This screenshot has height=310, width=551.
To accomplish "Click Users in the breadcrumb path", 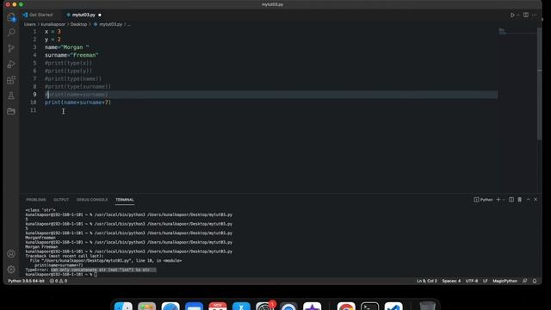I will pyautogui.click(x=30, y=24).
